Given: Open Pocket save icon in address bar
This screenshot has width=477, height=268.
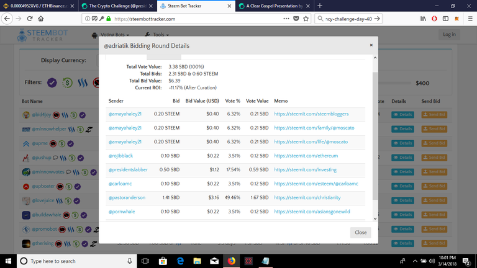Looking at the screenshot, I should pos(296,19).
